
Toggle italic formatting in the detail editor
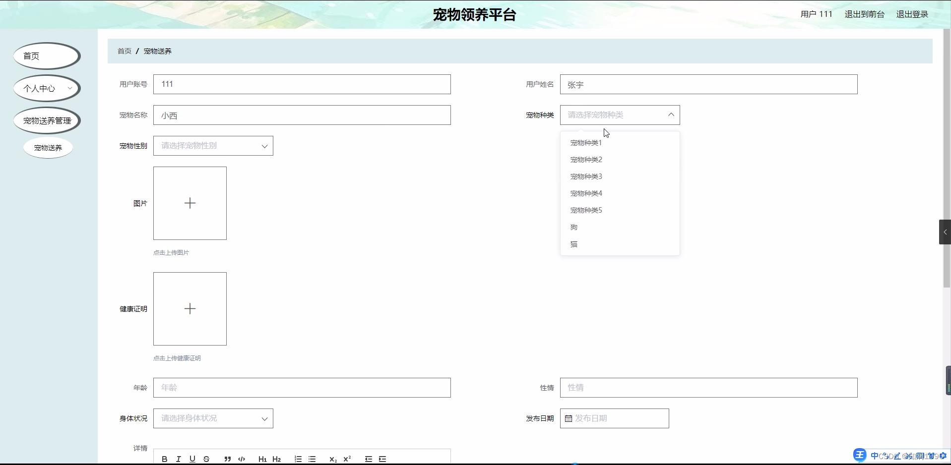178,459
